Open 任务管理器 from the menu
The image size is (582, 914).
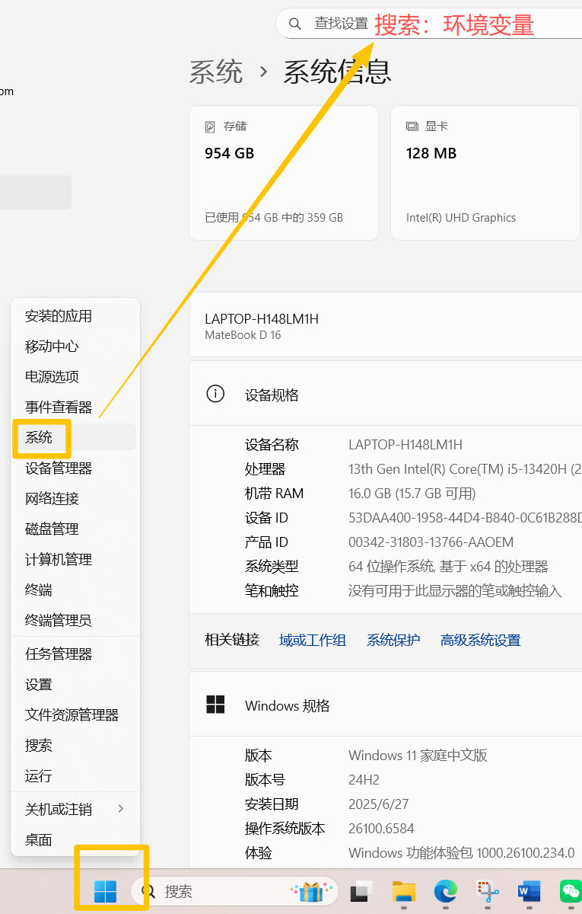[75, 654]
